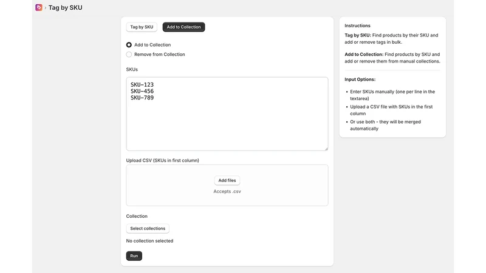This screenshot has width=486, height=273.
Task: Click the 'SKU-789' line in textarea
Action: pos(142,98)
